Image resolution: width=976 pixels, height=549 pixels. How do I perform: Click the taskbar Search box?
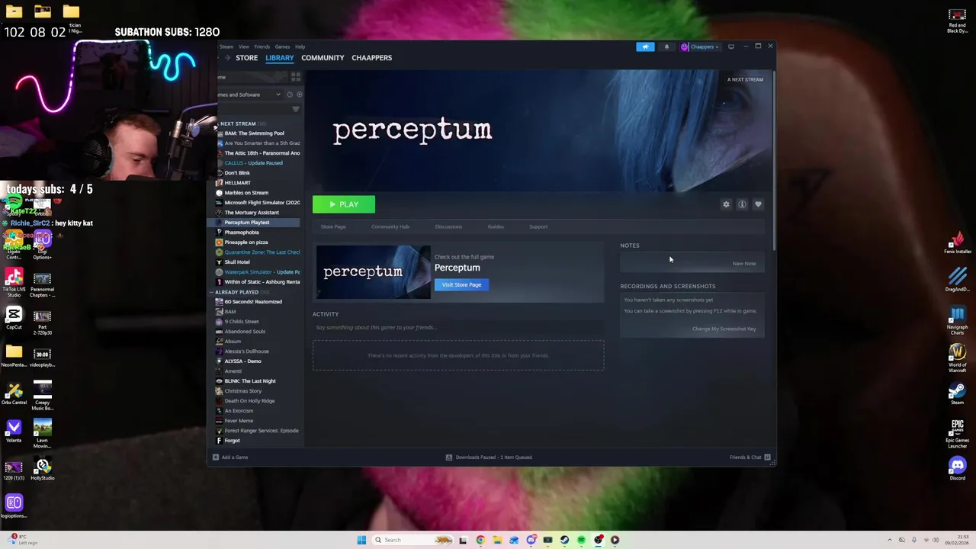tap(412, 540)
